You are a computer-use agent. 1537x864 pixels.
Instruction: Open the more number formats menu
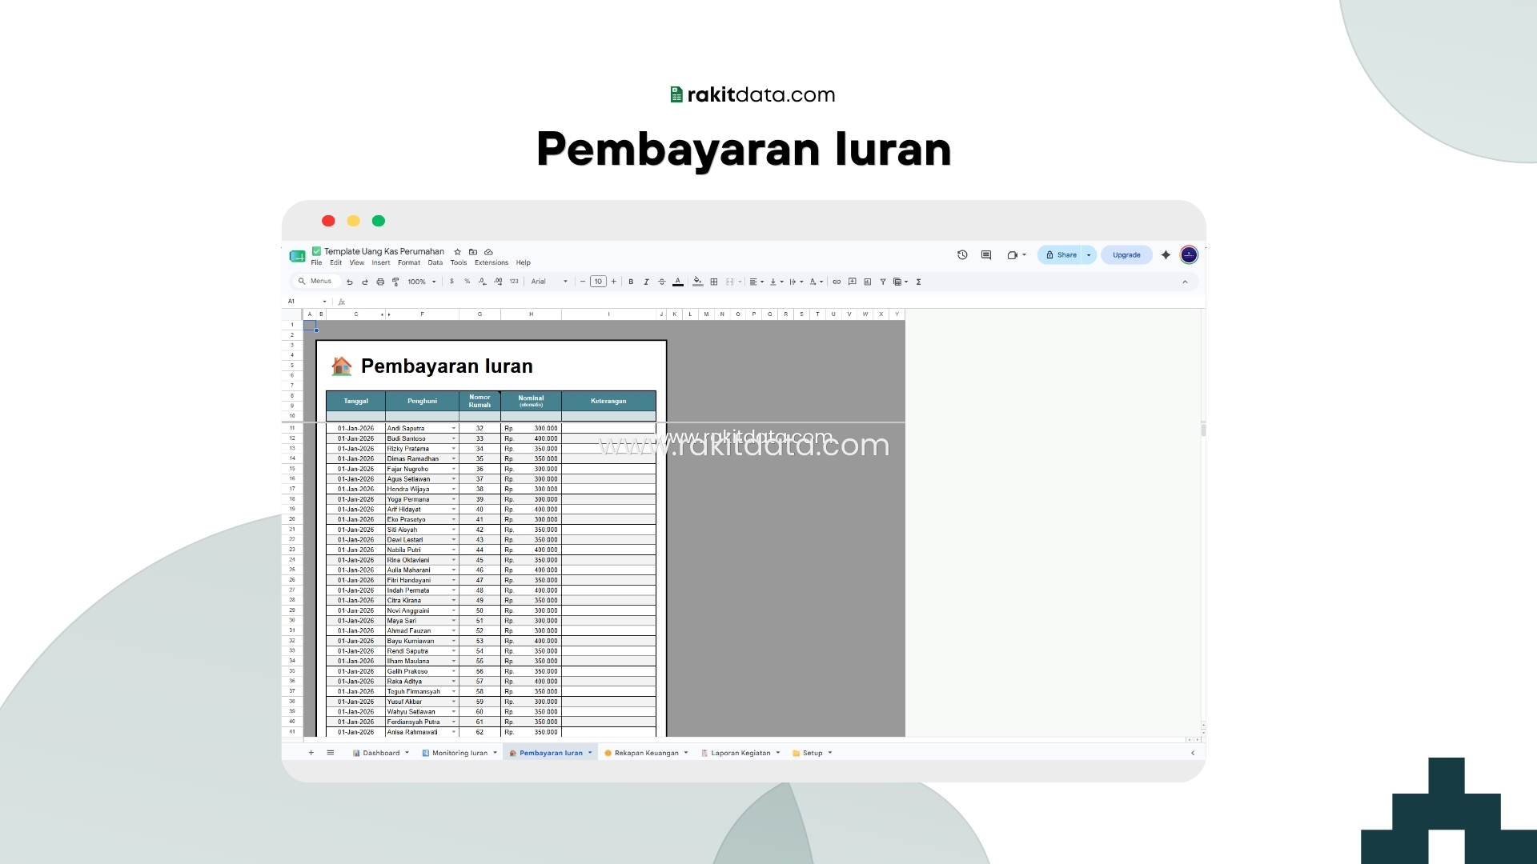pos(514,282)
